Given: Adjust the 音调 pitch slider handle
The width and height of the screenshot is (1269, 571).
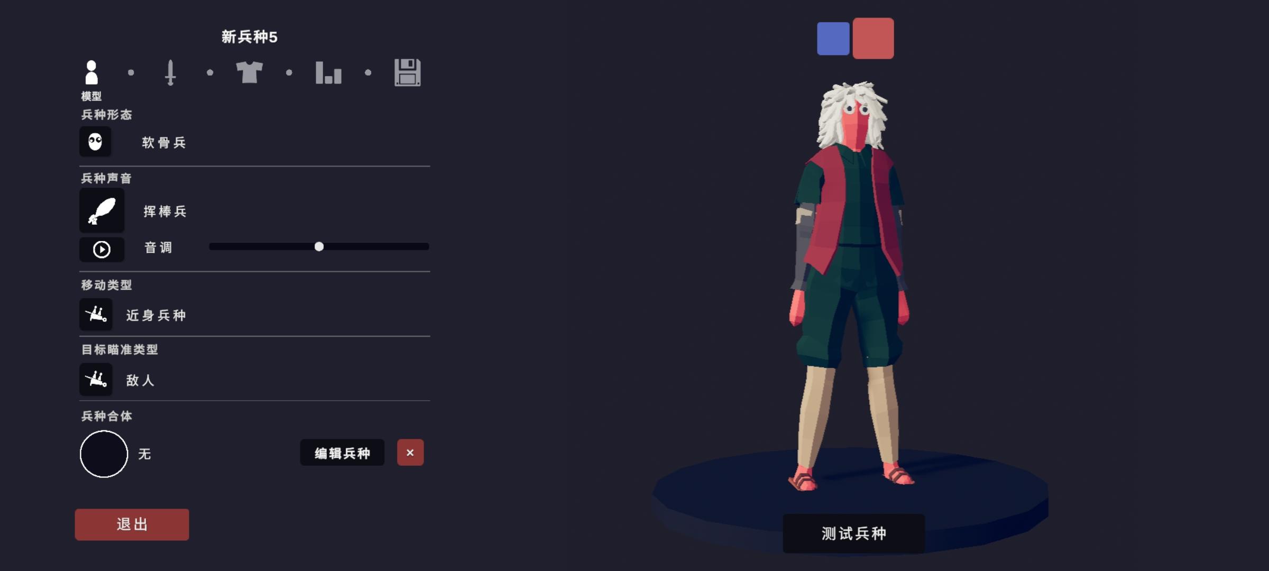Looking at the screenshot, I should (x=319, y=246).
